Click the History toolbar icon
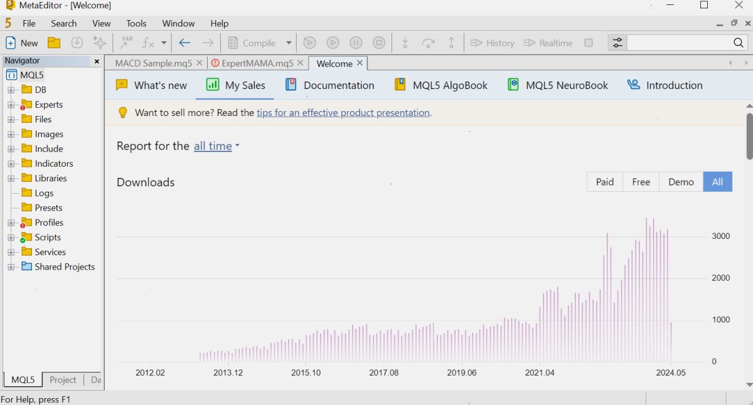Image resolution: width=753 pixels, height=405 pixels. point(493,43)
